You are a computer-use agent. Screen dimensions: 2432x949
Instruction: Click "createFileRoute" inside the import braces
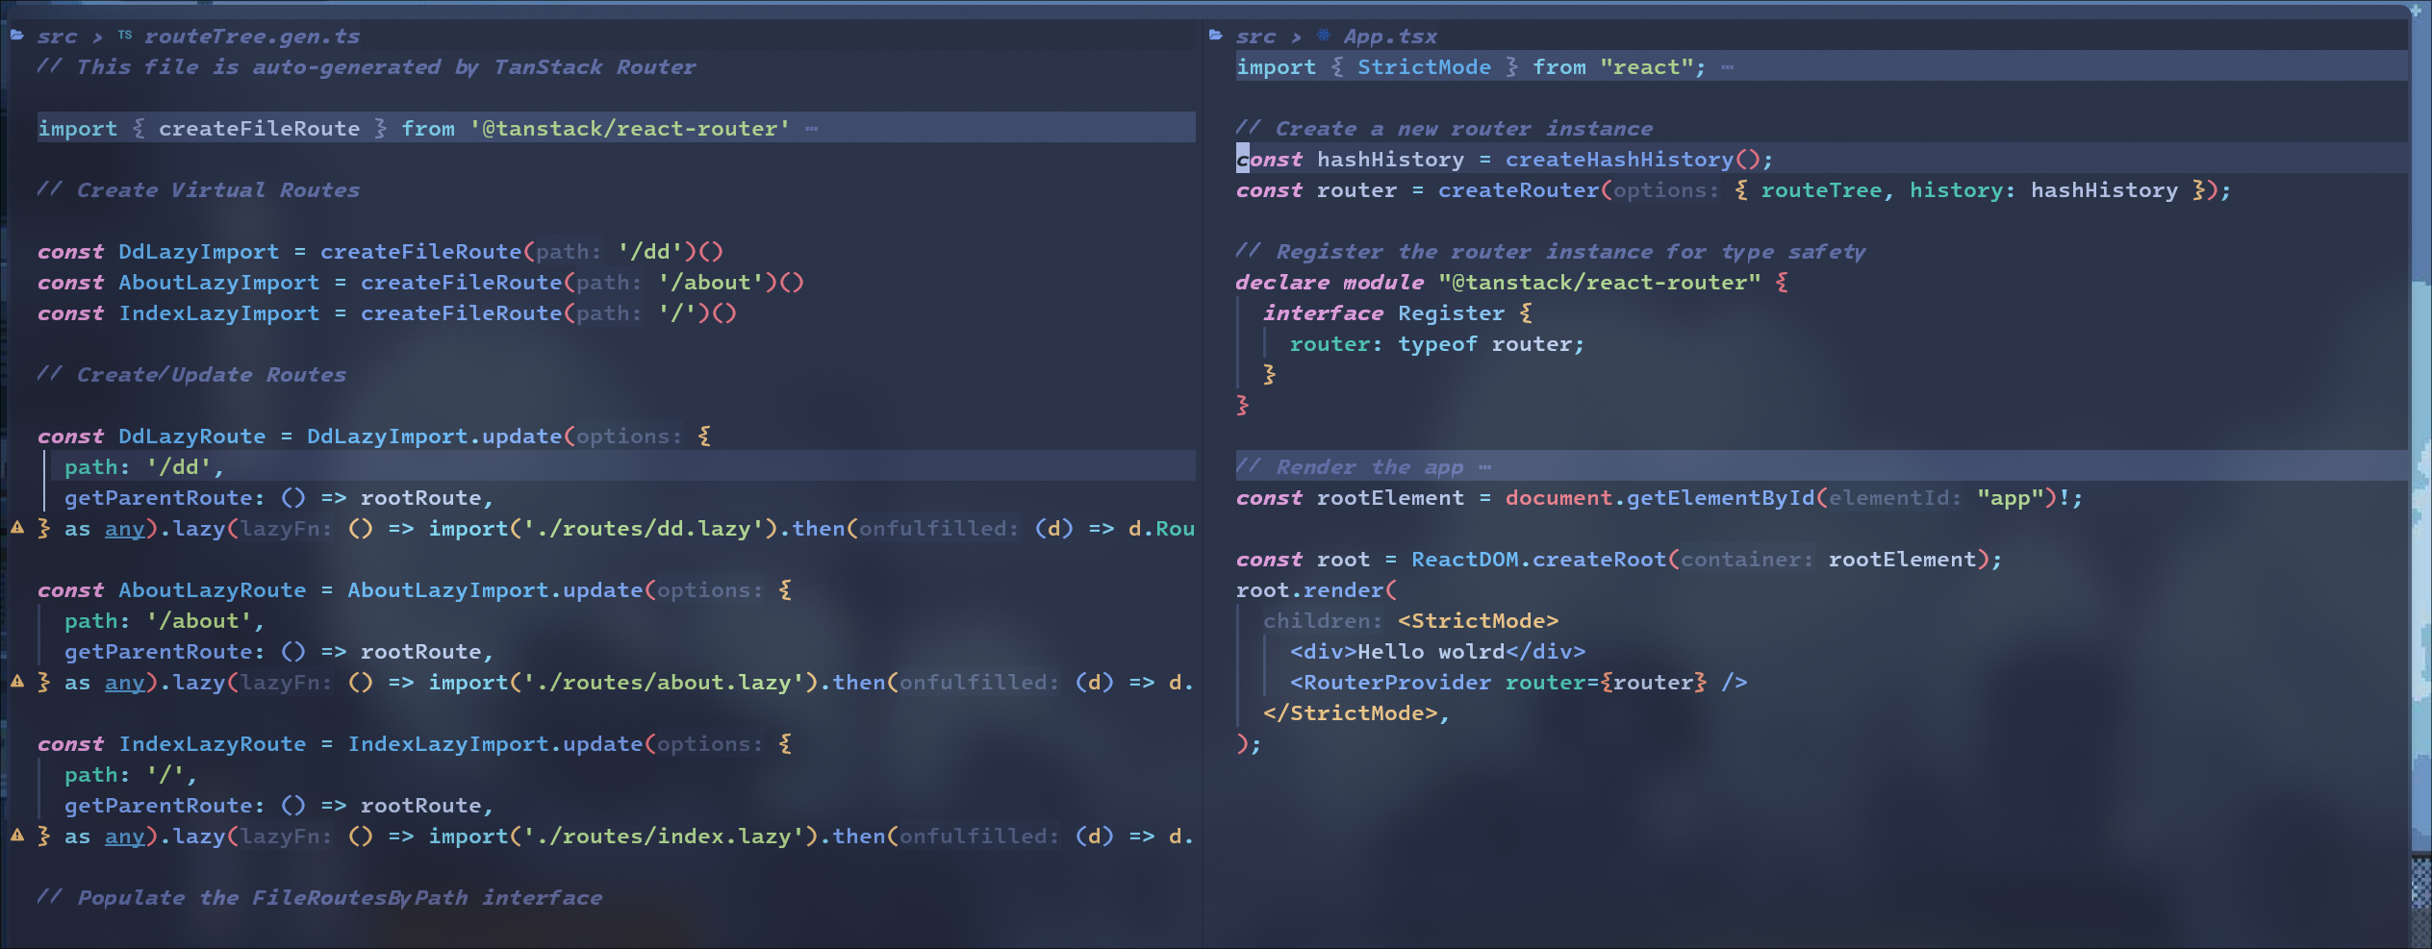pos(259,129)
